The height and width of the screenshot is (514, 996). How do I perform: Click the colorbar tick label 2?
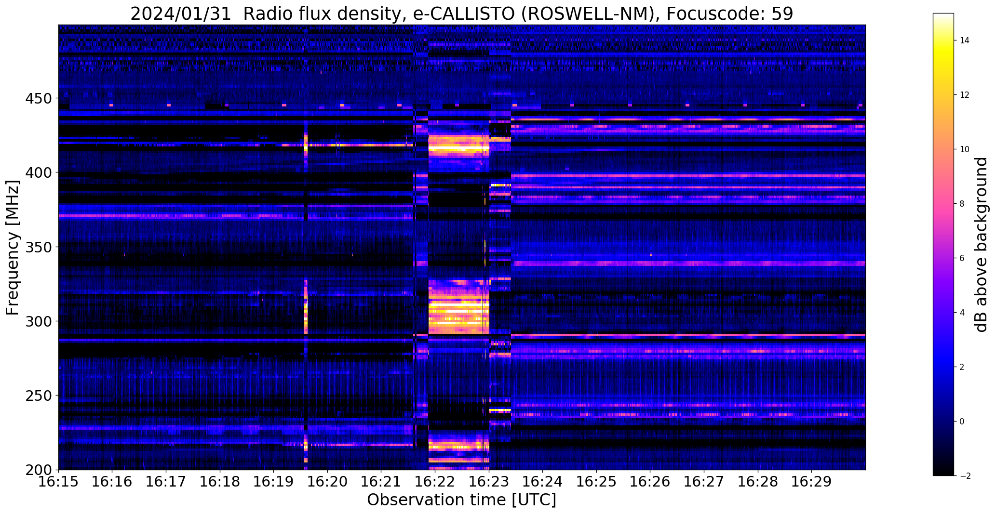962,367
